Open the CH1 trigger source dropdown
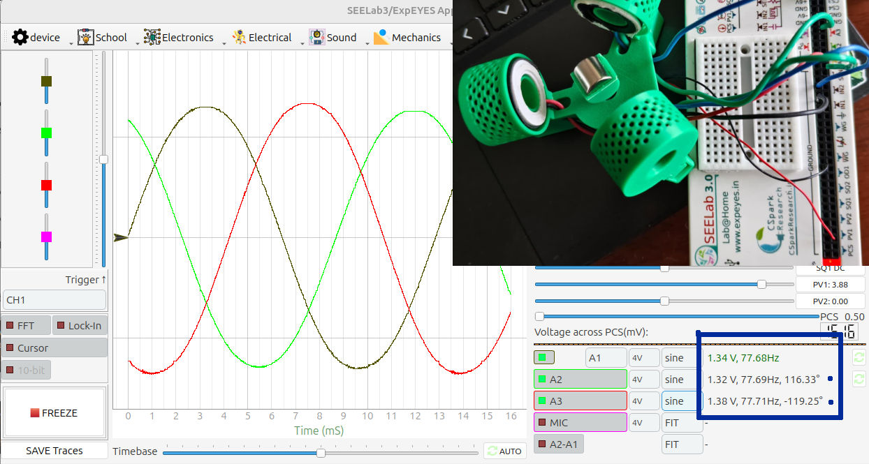Screen dimensions: 869x464 point(54,300)
